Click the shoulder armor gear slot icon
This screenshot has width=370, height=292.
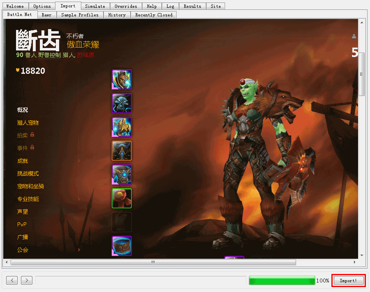tap(122, 127)
